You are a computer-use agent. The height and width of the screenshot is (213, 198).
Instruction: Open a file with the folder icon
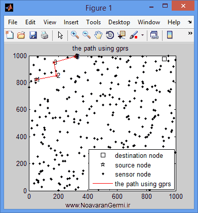21,35
